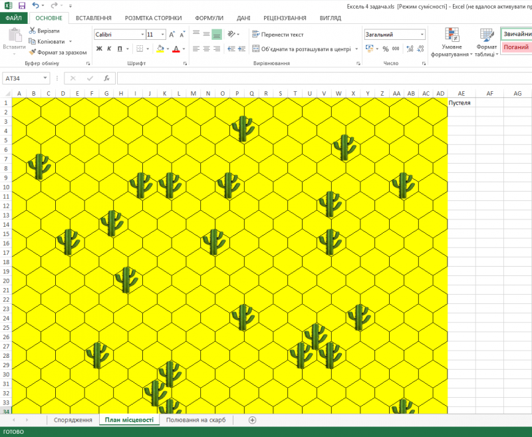Viewport: 532px width, 437px height.
Task: Click the Insert Function fx icon
Action: click(106, 78)
